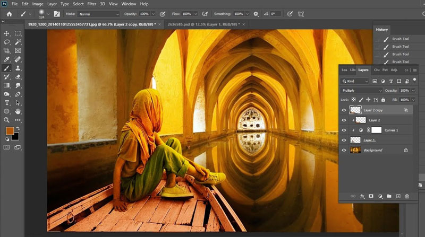The image size is (425, 237).
Task: Open the layer filter Kind dropdown
Action: (354, 81)
